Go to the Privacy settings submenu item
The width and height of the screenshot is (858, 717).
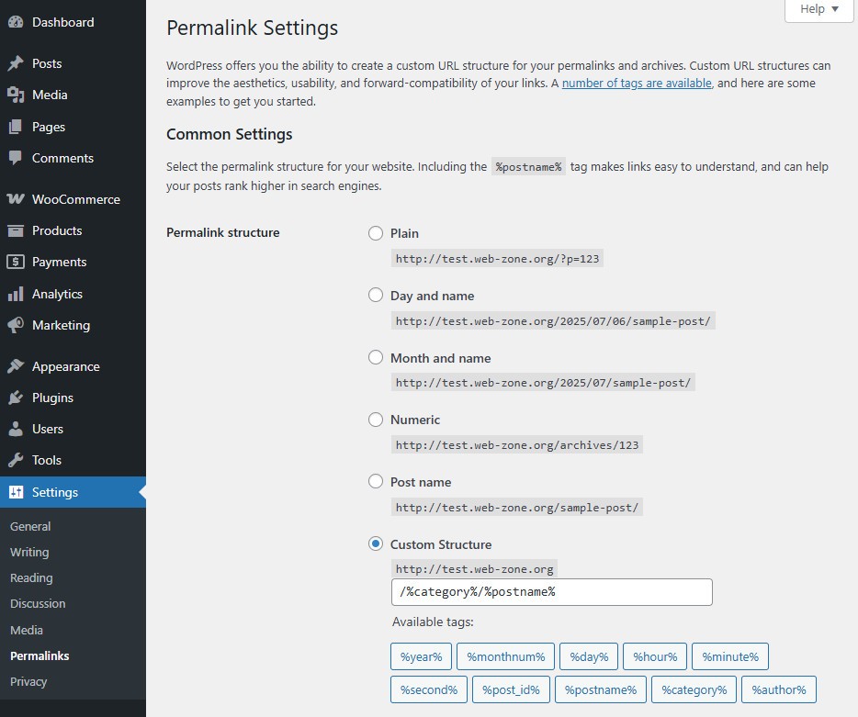pyautogui.click(x=28, y=681)
